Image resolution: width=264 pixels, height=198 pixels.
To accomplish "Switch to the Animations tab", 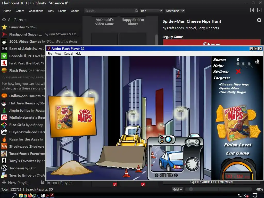I will point(36,11).
